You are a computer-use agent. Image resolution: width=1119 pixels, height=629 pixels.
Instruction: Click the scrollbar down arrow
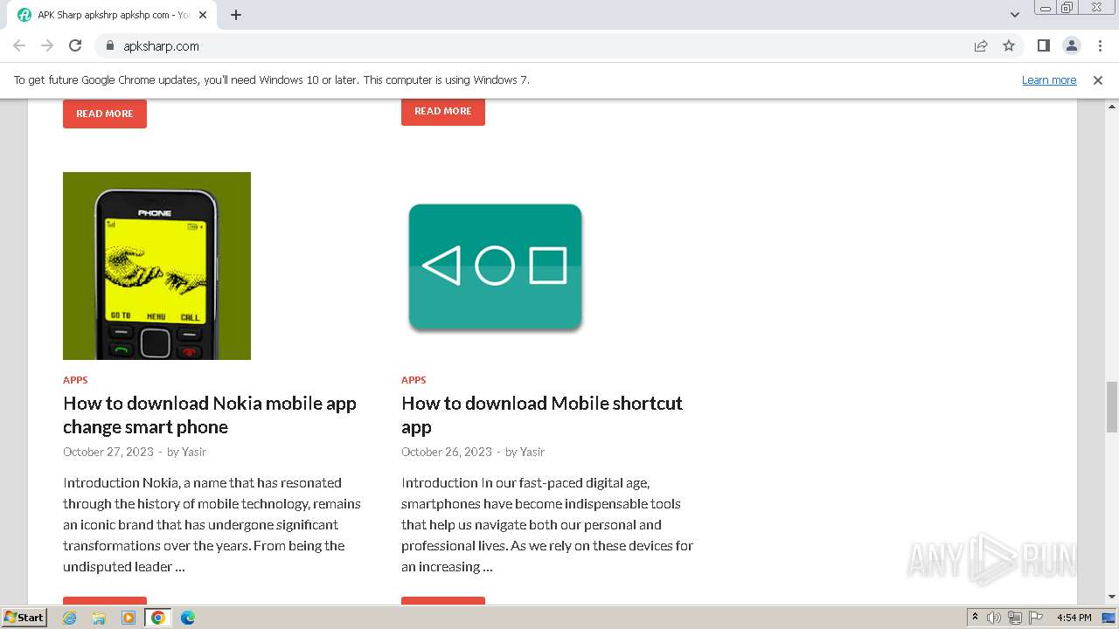[x=1111, y=598]
